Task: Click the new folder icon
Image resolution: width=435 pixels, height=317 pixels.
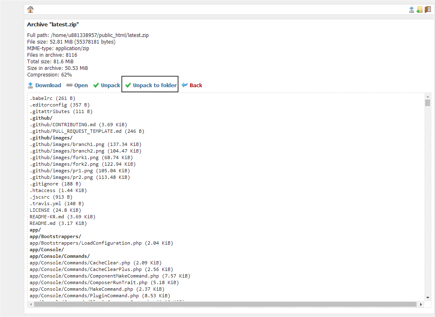Action: tap(419, 10)
